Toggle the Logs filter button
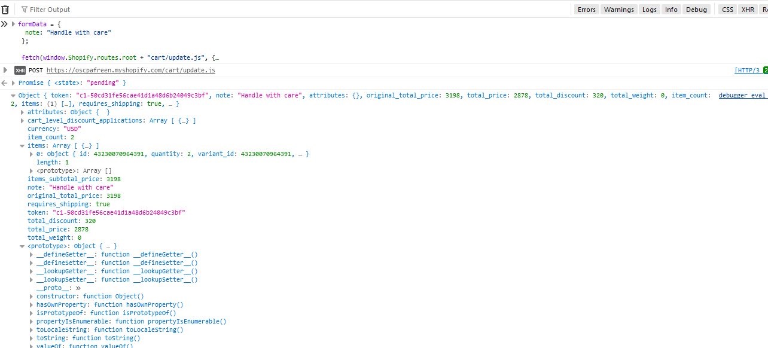Viewport: 768px width, 348px height. click(x=649, y=10)
